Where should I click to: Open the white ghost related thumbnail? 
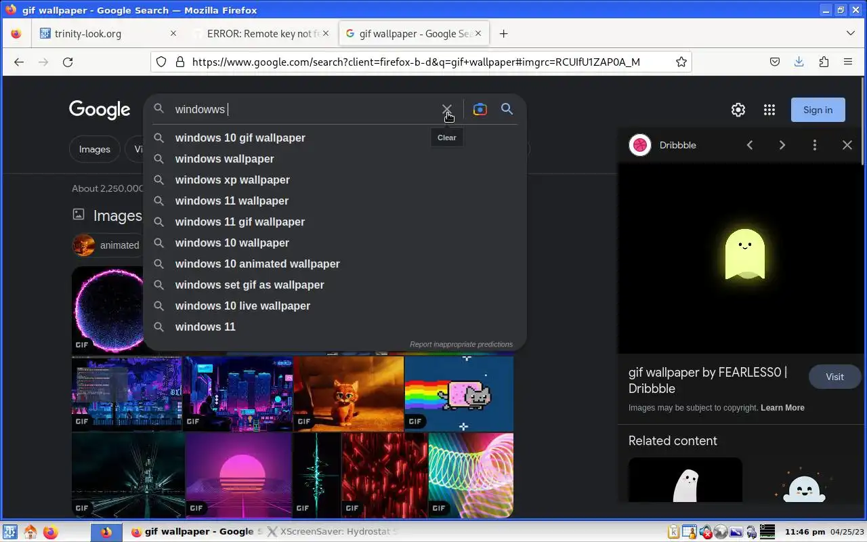pos(685,480)
